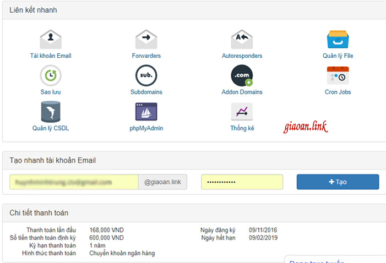Click the Addon Domains text link
386x263 pixels.
tap(242, 92)
